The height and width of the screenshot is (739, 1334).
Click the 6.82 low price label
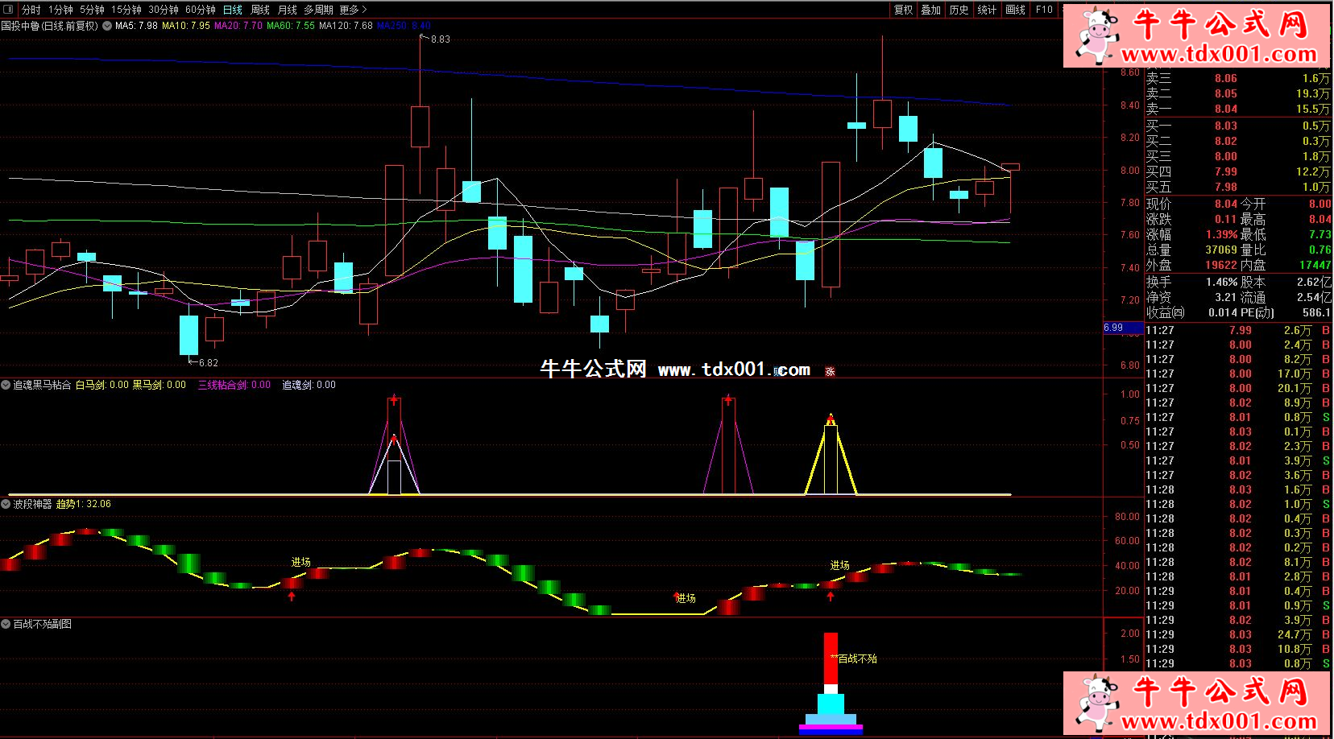(209, 362)
